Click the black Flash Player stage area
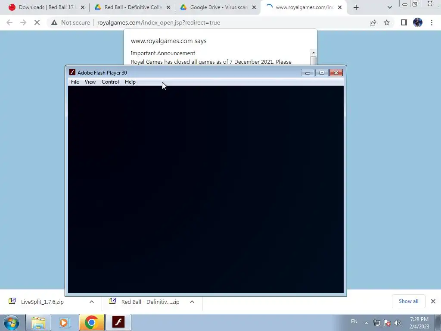This screenshot has width=441, height=331. coord(205,190)
